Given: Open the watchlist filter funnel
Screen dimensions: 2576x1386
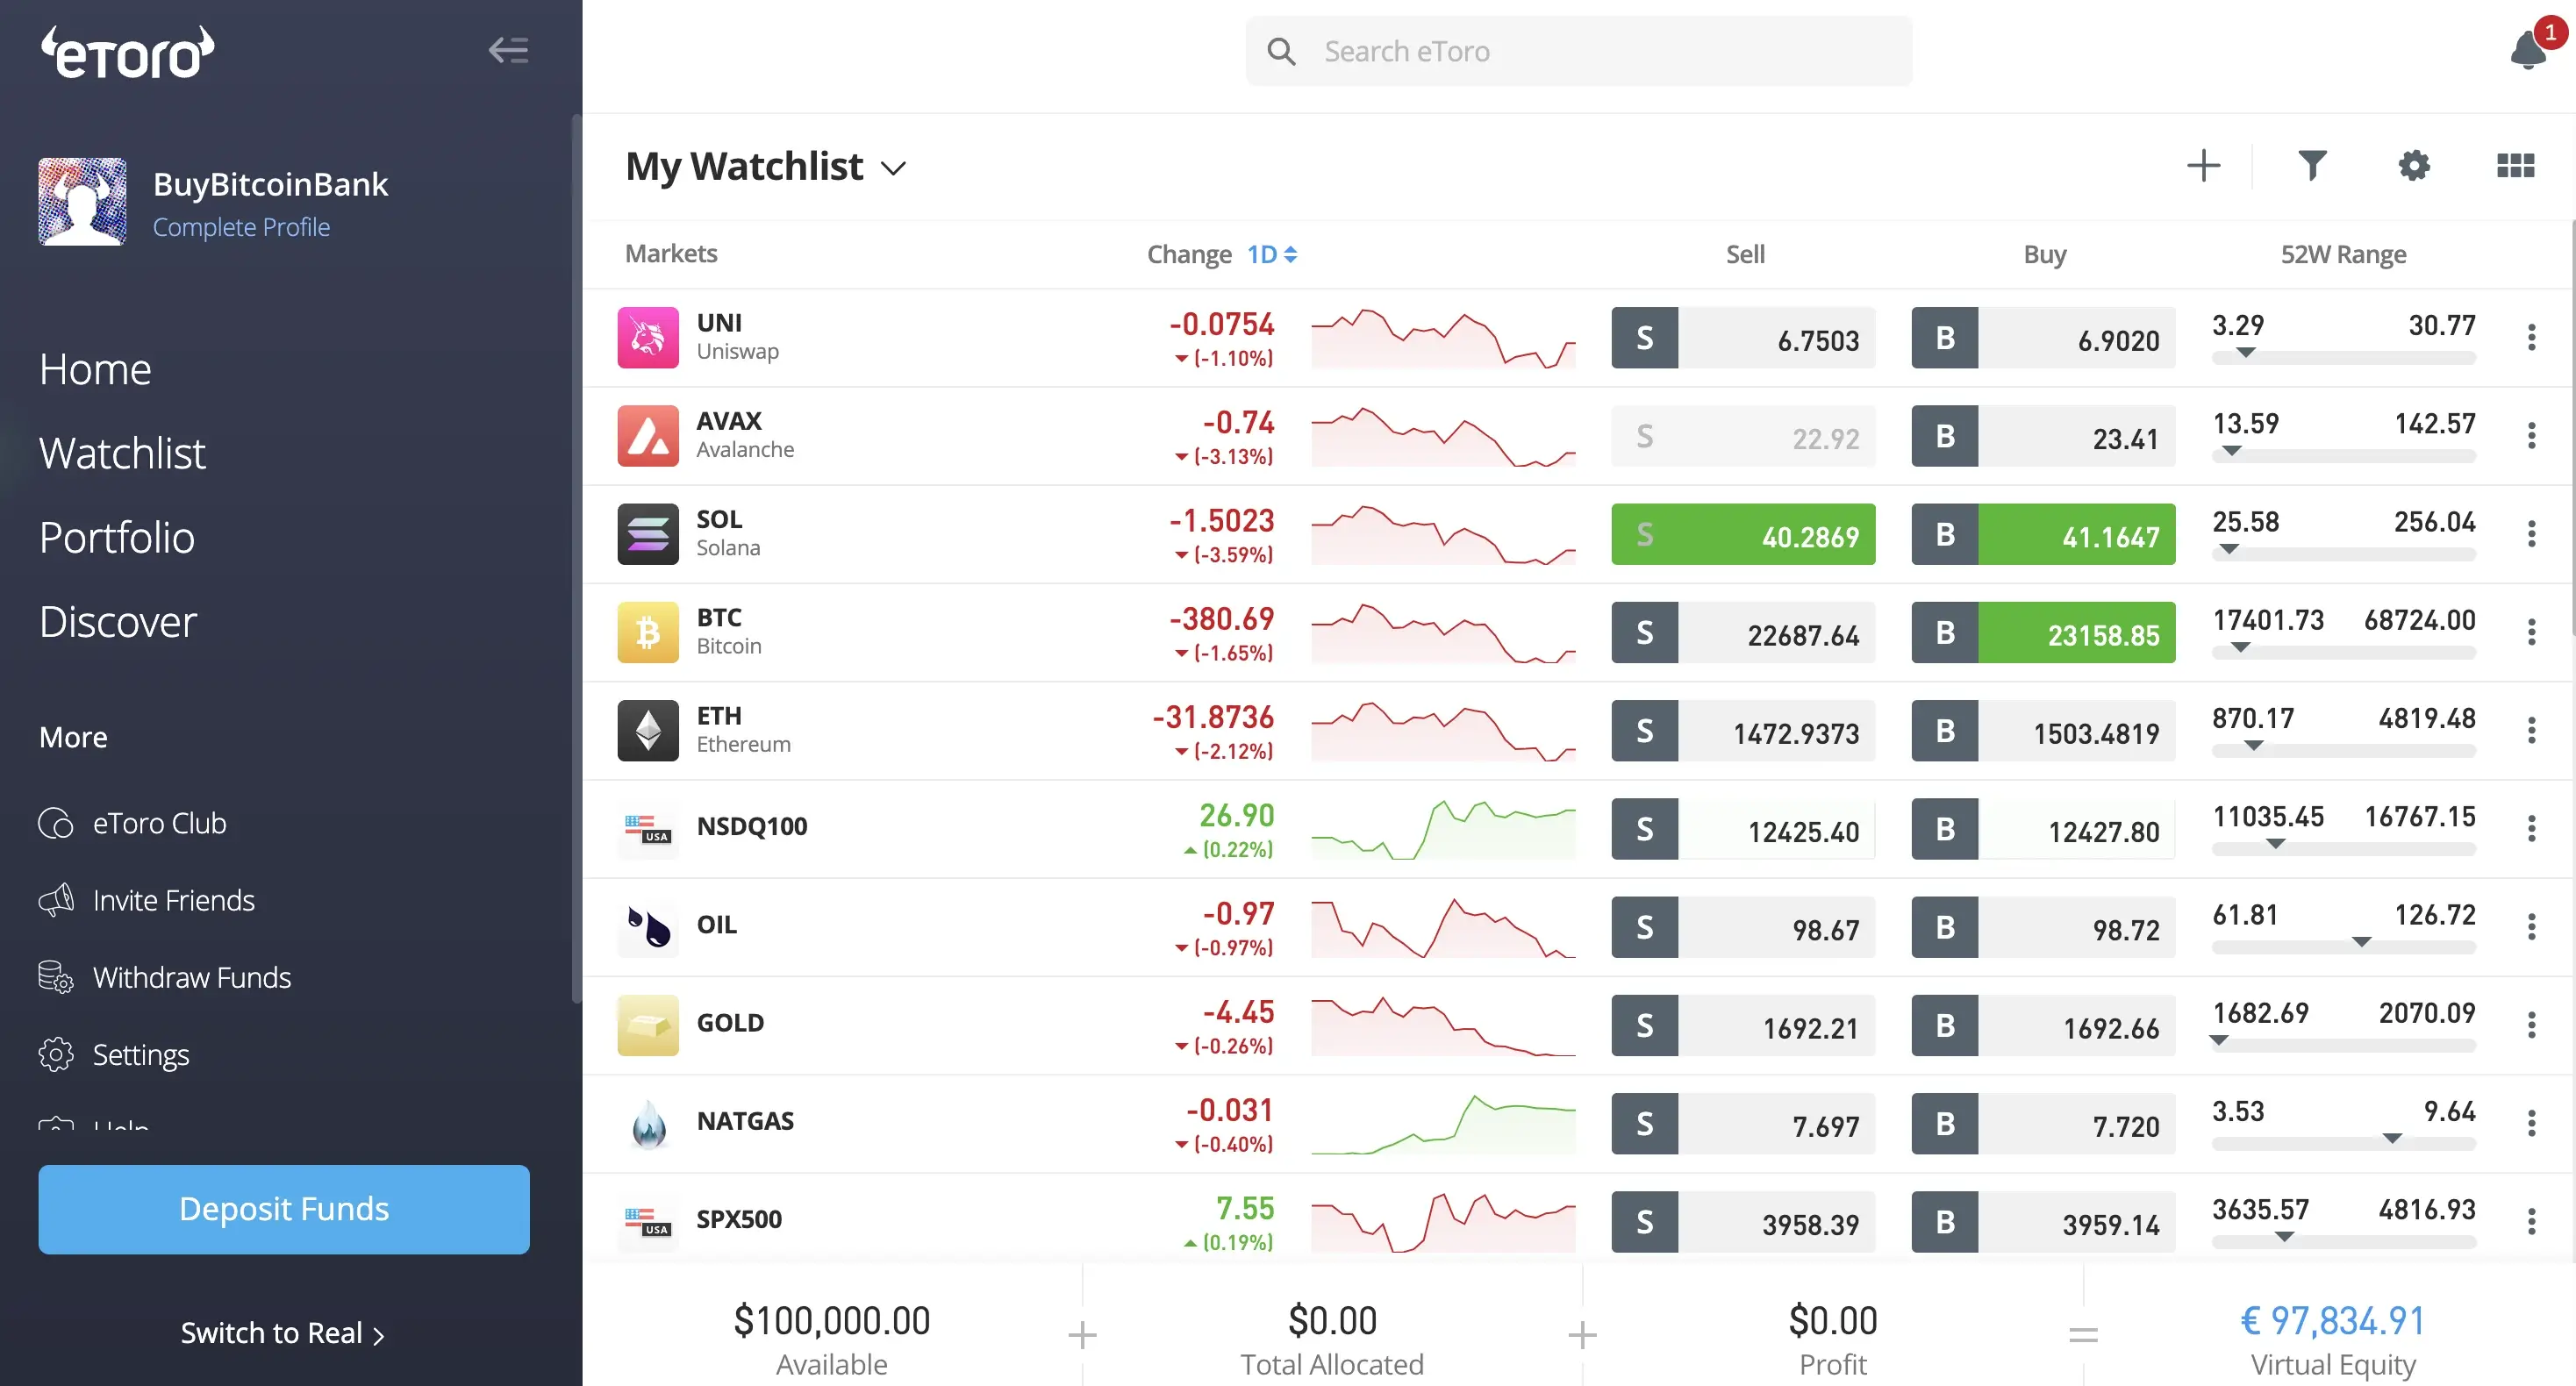Looking at the screenshot, I should (2312, 166).
